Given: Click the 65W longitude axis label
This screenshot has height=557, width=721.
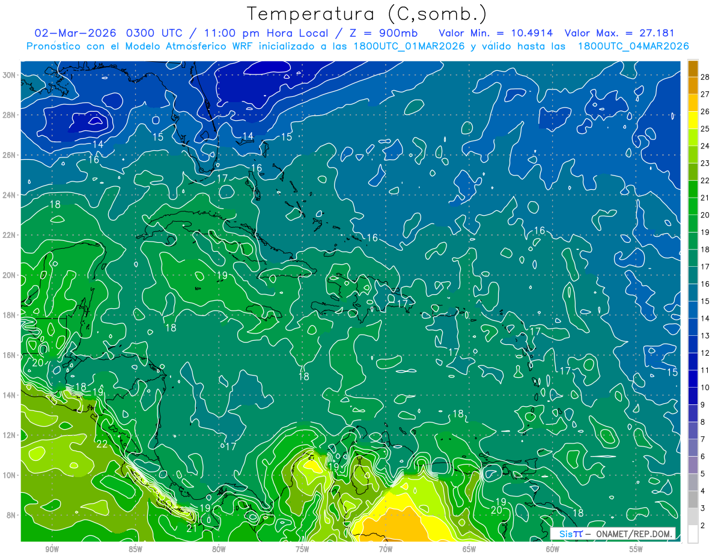Looking at the screenshot, I should click(x=469, y=549).
